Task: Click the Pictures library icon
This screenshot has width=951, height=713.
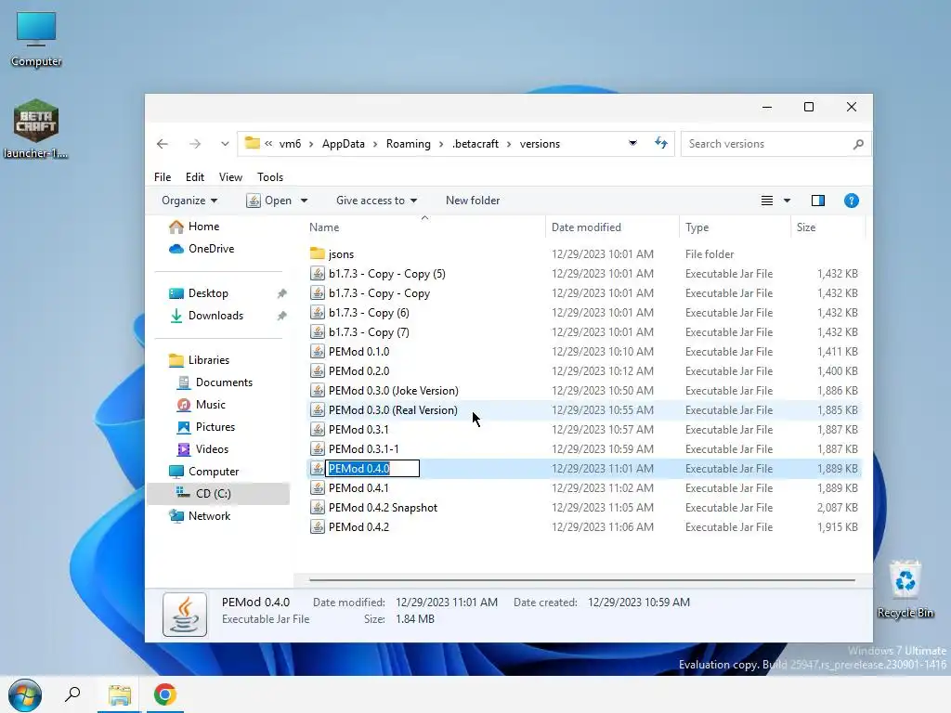Action: tap(183, 427)
